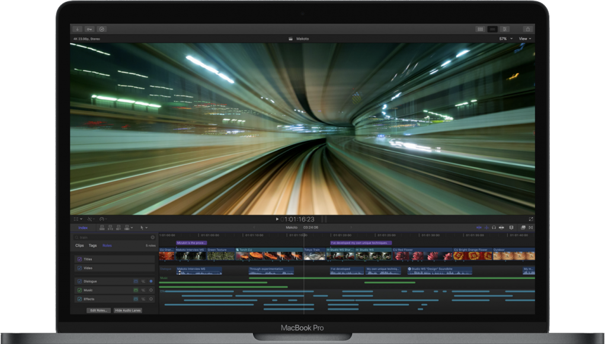
Task: Open the crop/transform tools dropdown
Action: [78, 219]
